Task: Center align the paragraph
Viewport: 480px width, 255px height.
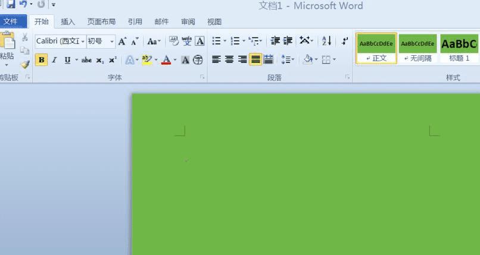Action: (x=229, y=59)
